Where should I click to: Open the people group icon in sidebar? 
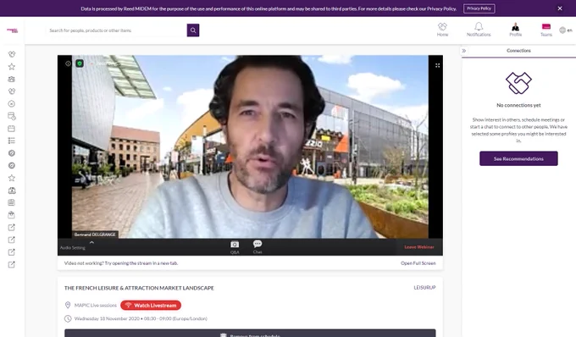[12, 79]
